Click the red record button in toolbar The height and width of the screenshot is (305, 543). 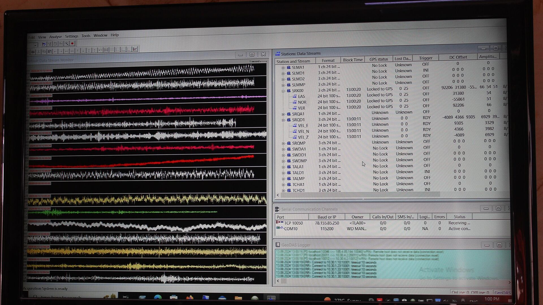click(x=72, y=43)
